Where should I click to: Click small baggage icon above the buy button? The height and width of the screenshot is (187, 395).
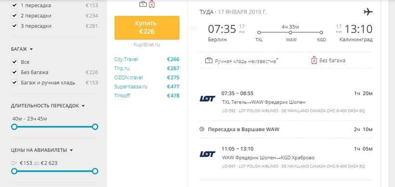coord(143,4)
